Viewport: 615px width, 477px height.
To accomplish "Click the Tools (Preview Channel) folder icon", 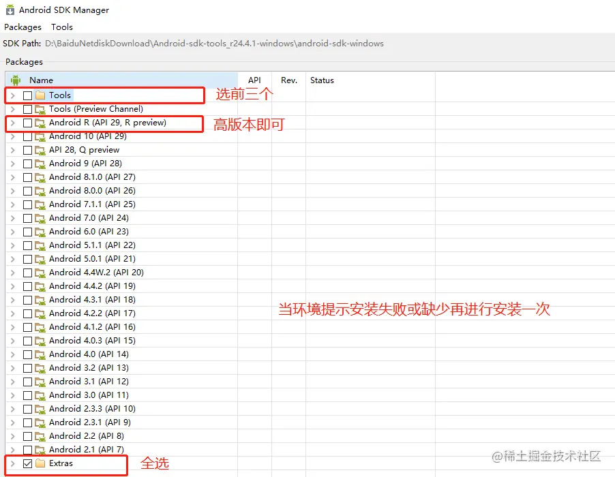I will [x=40, y=109].
